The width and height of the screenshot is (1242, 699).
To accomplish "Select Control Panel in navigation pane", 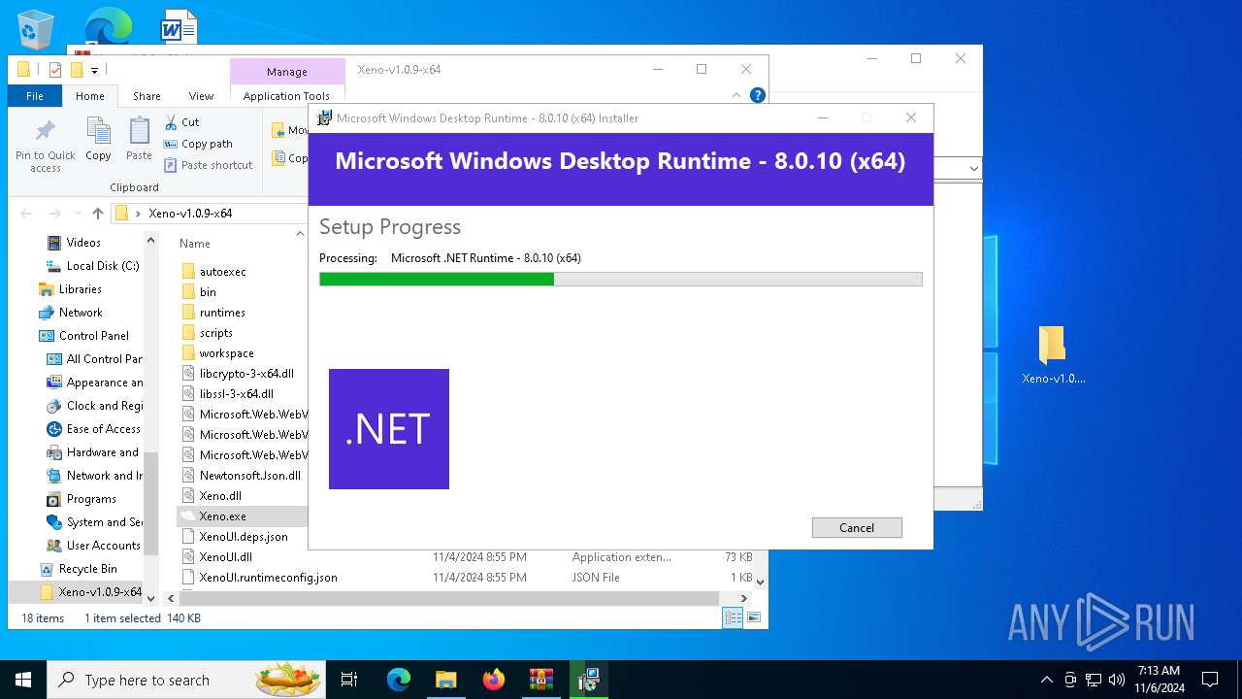I will tap(93, 336).
